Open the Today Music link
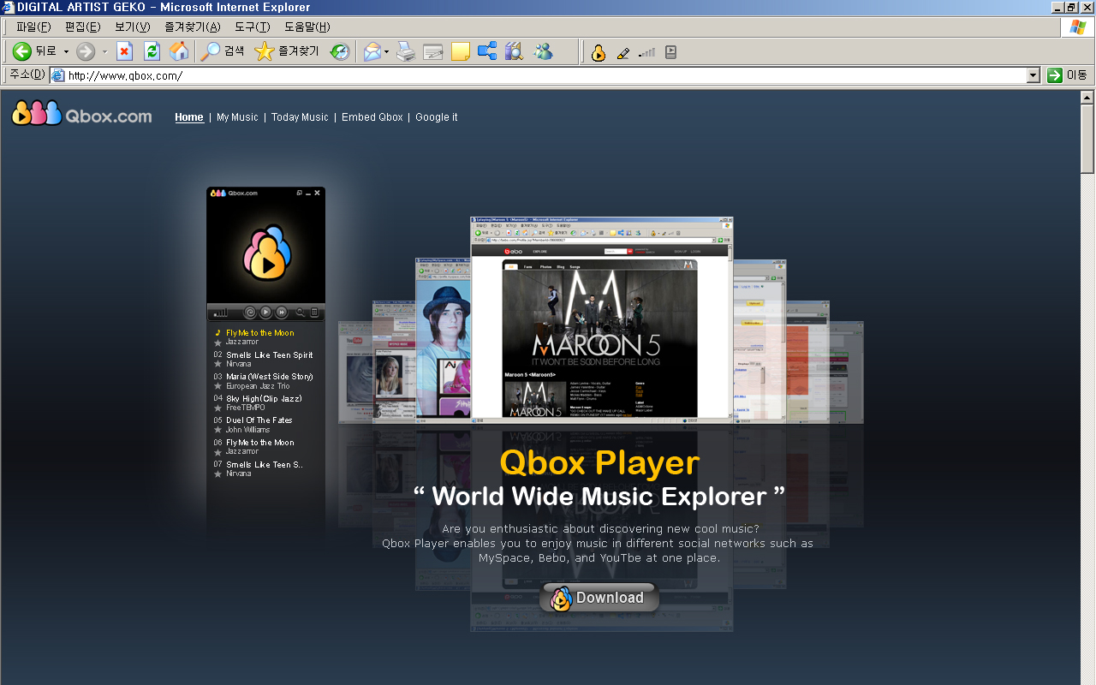This screenshot has width=1096, height=685. pos(300,117)
